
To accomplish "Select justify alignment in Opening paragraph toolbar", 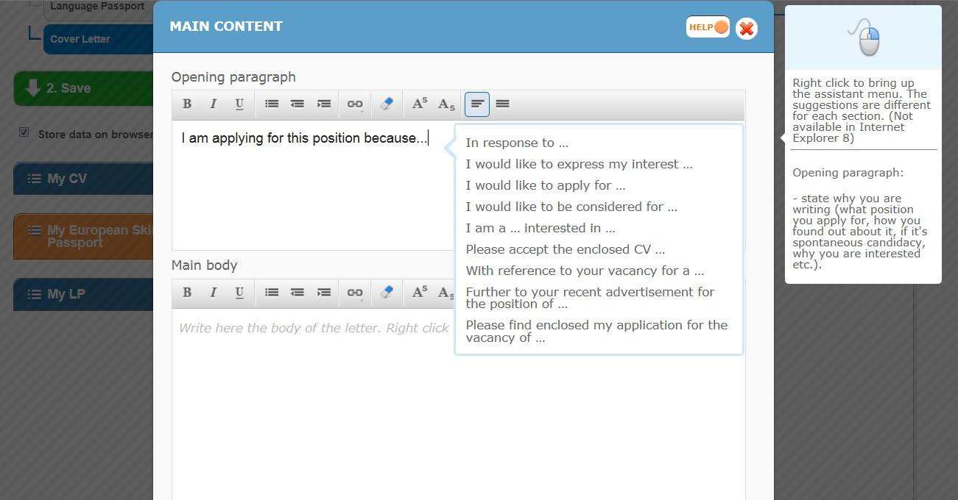I will point(503,104).
